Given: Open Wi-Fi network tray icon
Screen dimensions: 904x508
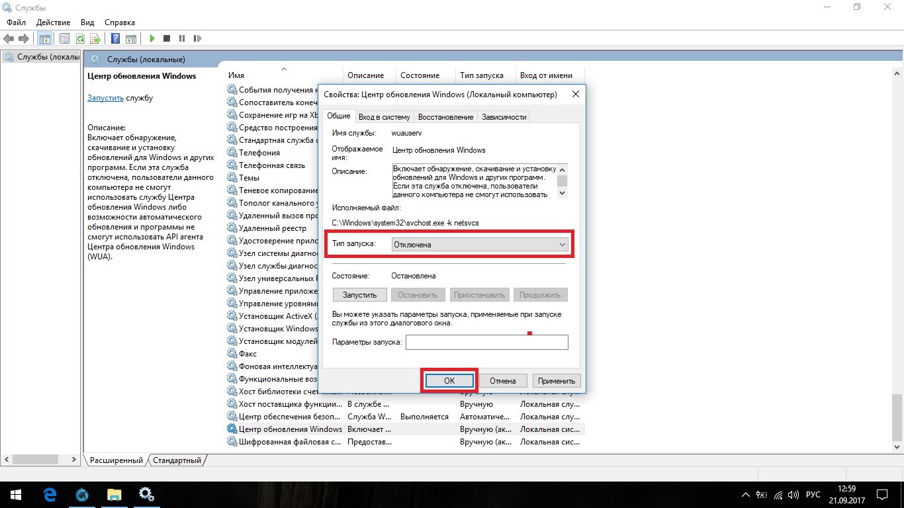Looking at the screenshot, I should 778,495.
